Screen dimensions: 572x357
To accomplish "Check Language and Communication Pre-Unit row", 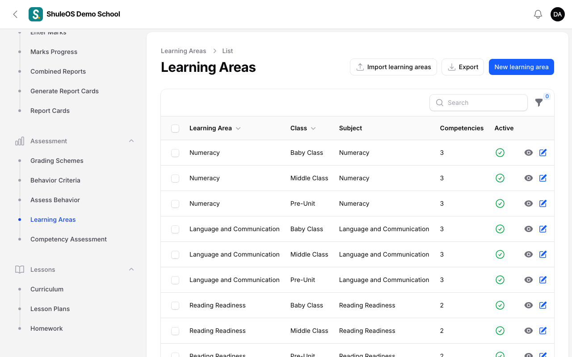I will (175, 280).
